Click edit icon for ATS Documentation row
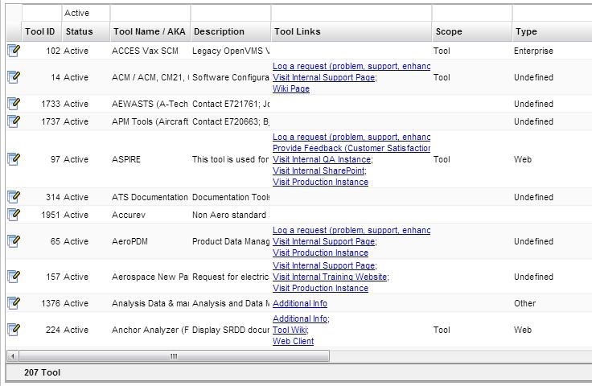This screenshot has width=592, height=386. tap(13, 197)
